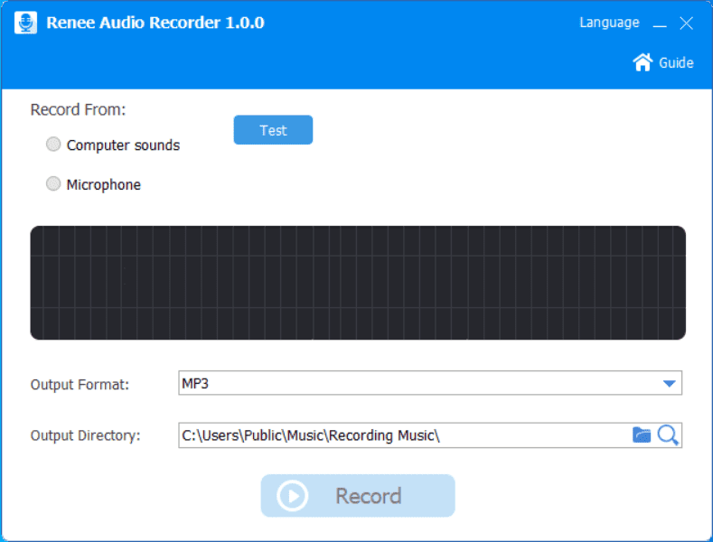Expand the Output Format dropdown arrow
713x542 pixels.
coord(669,383)
